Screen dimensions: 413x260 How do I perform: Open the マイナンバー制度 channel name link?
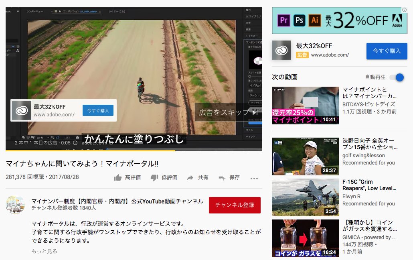click(117, 201)
